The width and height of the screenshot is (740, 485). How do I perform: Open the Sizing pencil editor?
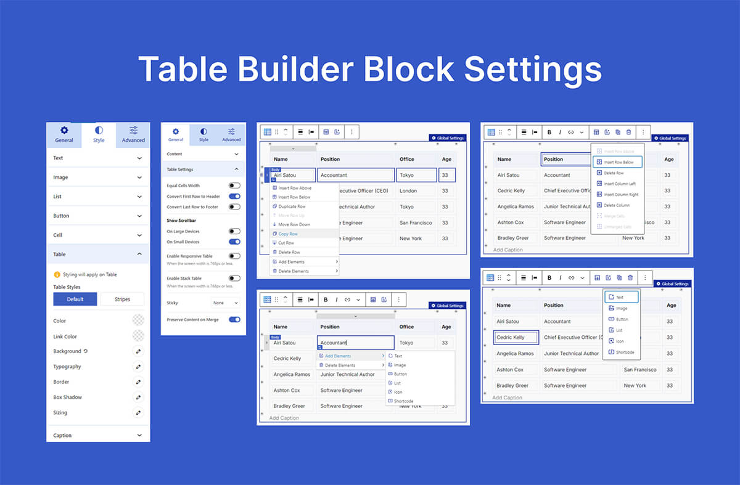[x=138, y=413]
